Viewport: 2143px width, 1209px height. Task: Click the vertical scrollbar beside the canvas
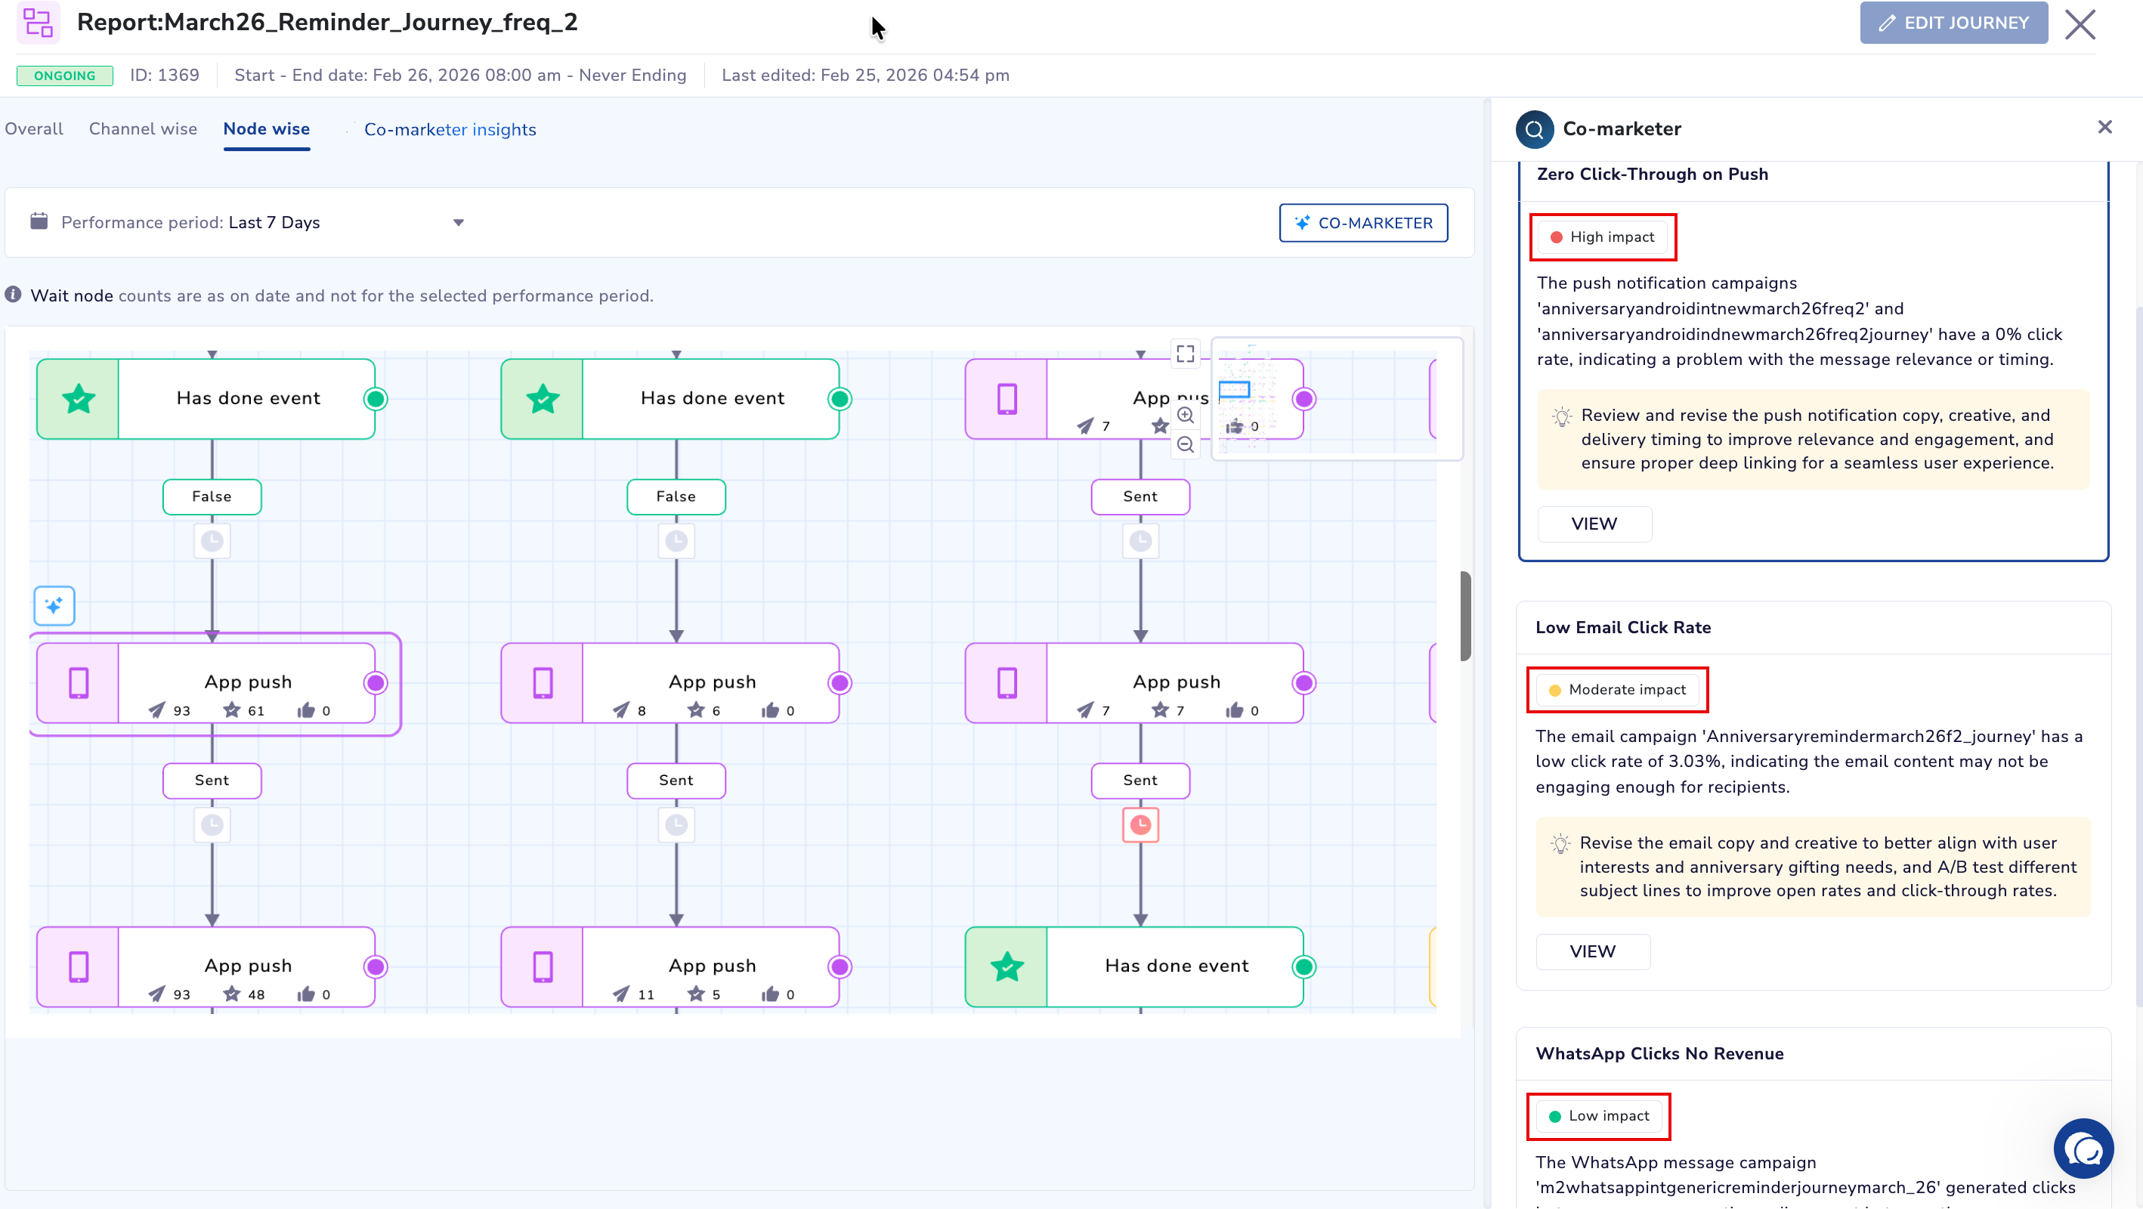pos(1465,616)
